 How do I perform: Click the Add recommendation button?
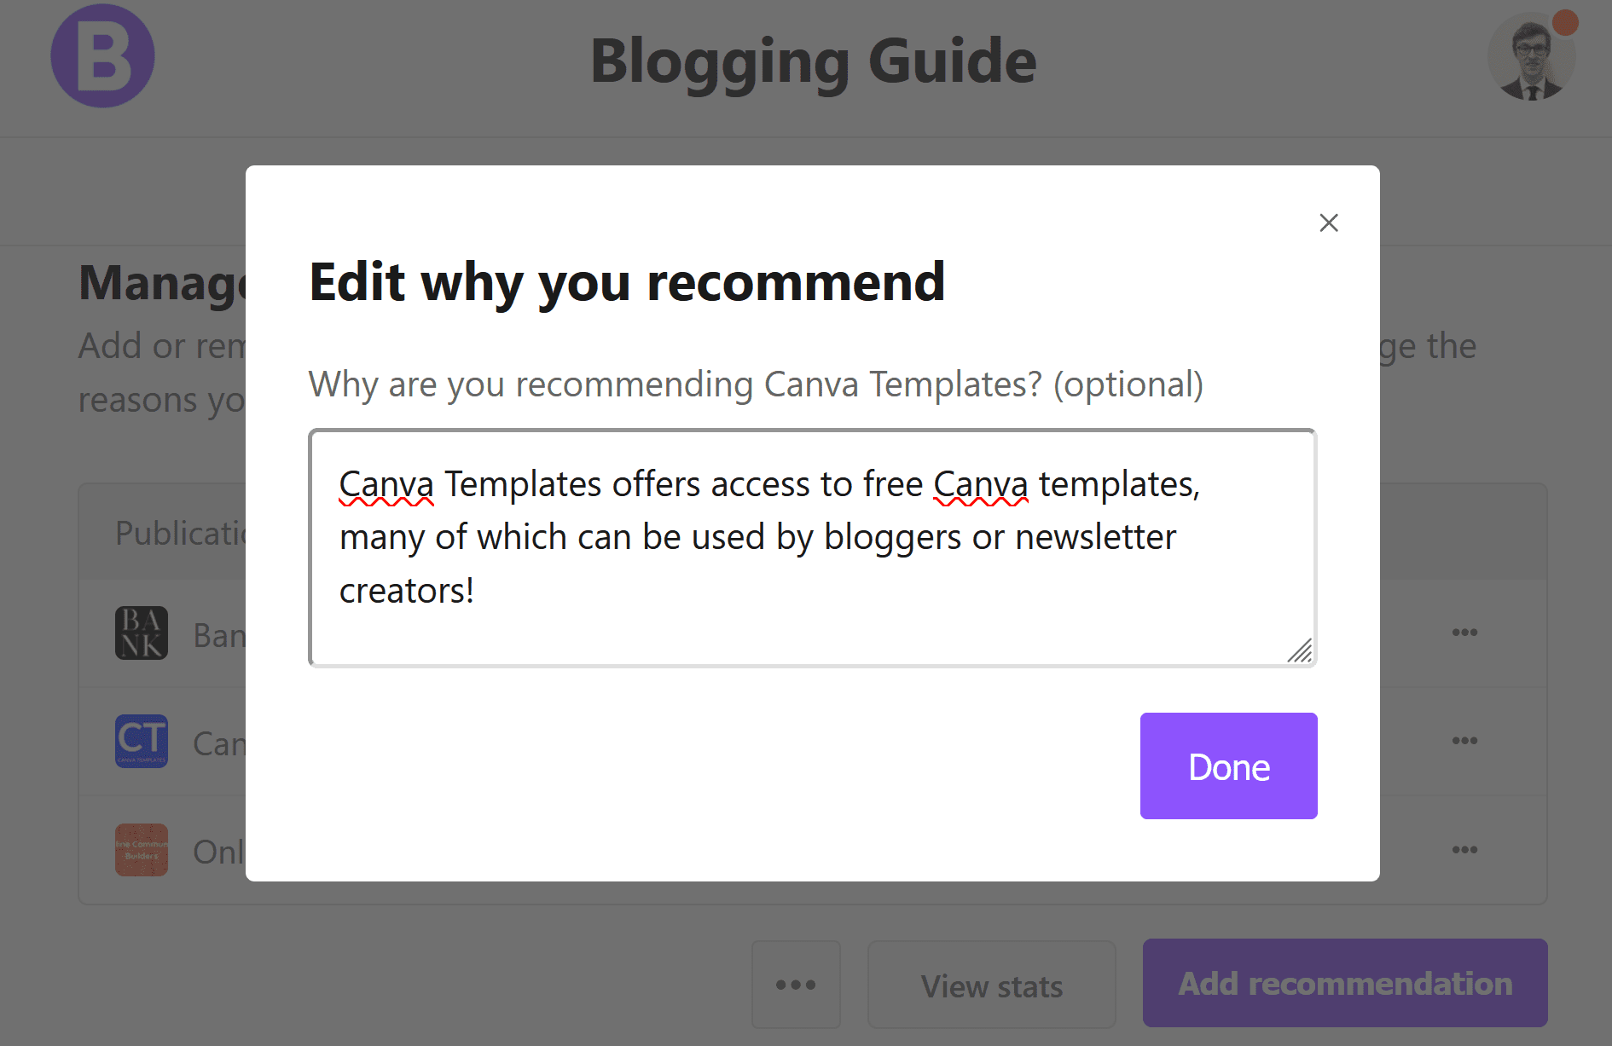click(1345, 983)
